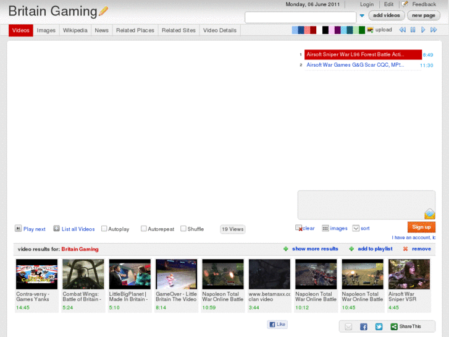Select the dark green color swatch
The height and width of the screenshot is (337, 449).
coord(362,30)
